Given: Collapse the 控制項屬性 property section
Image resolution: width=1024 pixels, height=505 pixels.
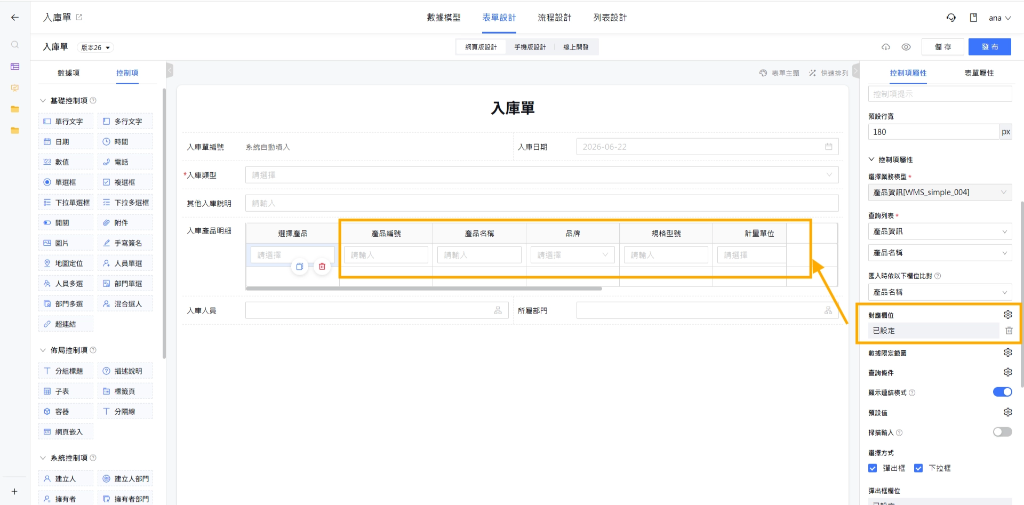Looking at the screenshot, I should (x=871, y=159).
